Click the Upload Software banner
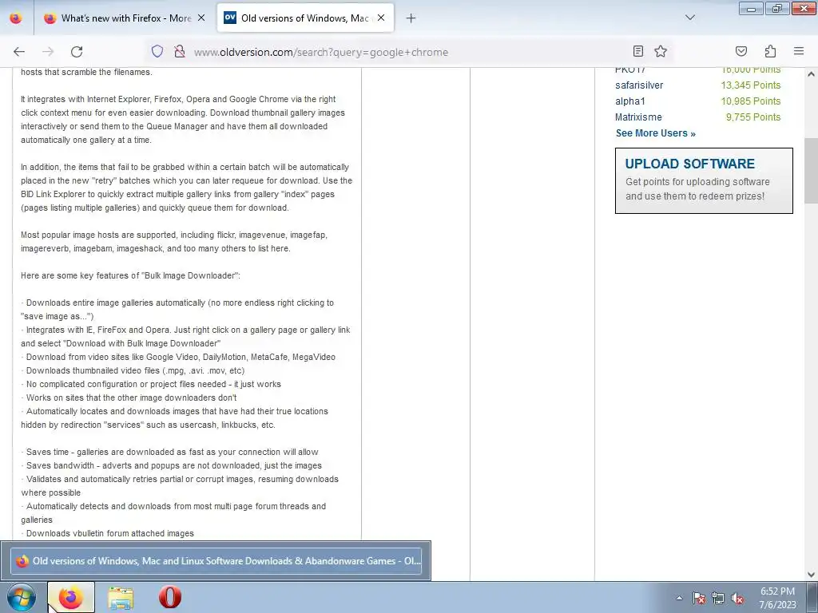The height and width of the screenshot is (613, 818). click(704, 180)
